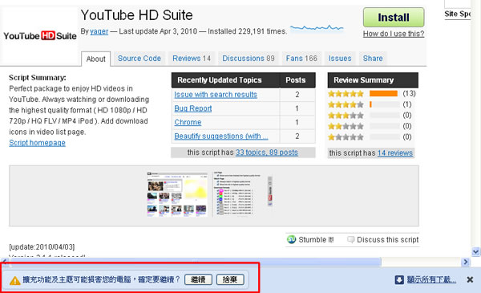Select the About tab
Image resolution: width=481 pixels, height=293 pixels.
(x=95, y=59)
